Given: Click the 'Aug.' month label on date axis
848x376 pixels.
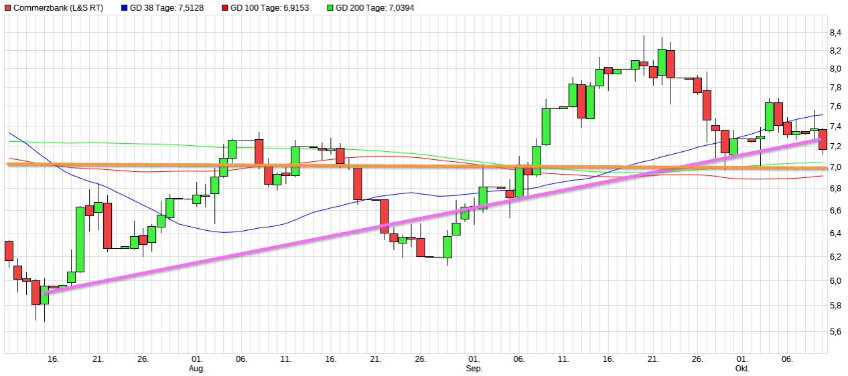Looking at the screenshot, I should point(197,369).
